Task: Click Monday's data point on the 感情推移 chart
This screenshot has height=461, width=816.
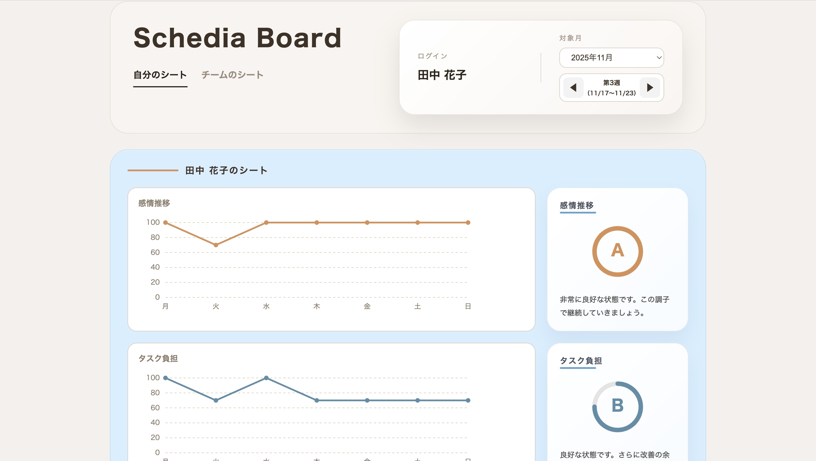Action: click(x=165, y=222)
